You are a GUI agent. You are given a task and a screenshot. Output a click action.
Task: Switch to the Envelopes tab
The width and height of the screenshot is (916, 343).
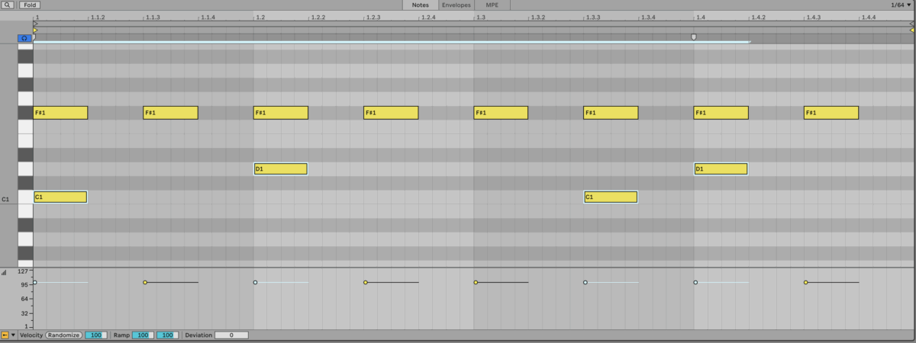pyautogui.click(x=456, y=5)
